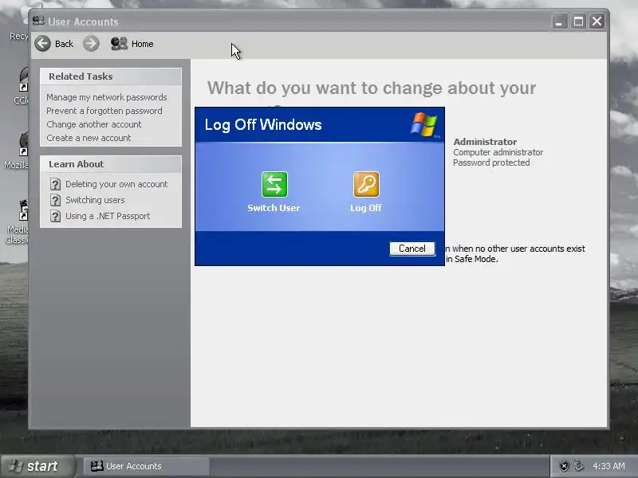This screenshot has height=478, width=638.
Task: Click help icon for Deleting your own account
Action: [x=55, y=184]
